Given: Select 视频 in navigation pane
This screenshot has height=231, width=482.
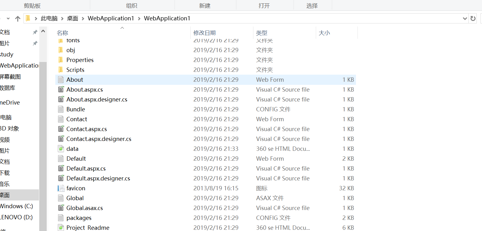Looking at the screenshot, I should coord(5,140).
